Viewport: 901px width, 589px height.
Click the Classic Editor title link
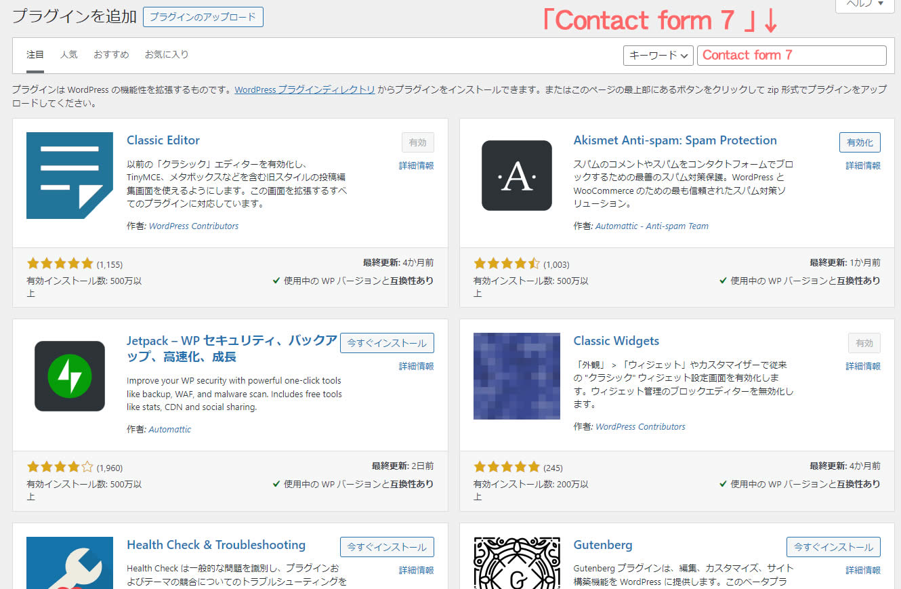pos(163,140)
